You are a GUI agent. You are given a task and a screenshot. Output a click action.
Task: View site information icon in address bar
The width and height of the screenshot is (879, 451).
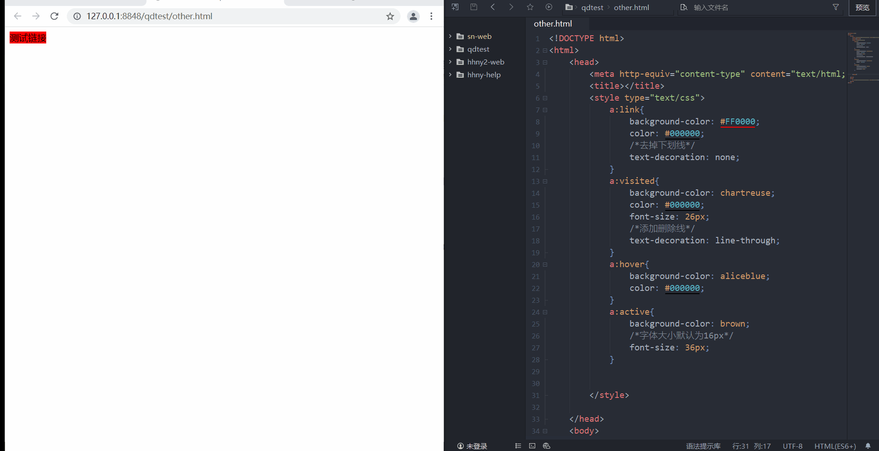pos(77,16)
